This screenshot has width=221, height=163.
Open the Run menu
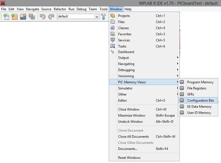(71, 9)
